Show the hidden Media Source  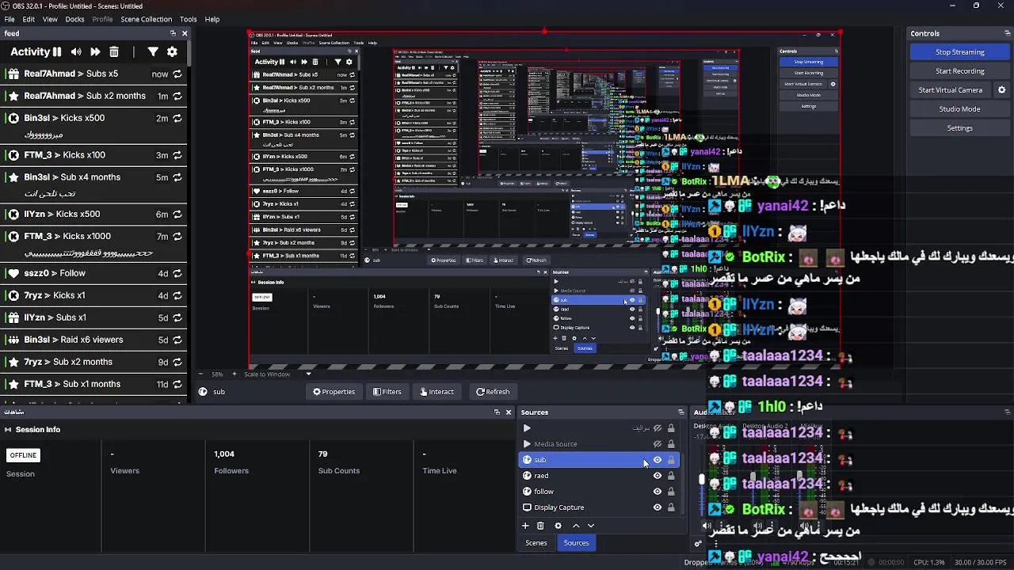coord(658,444)
